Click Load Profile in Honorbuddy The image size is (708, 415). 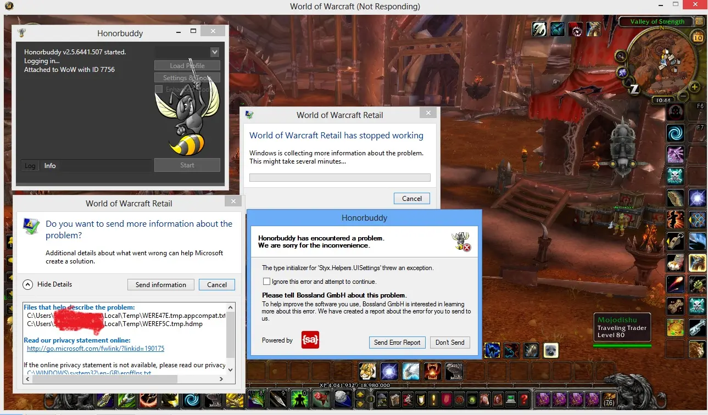[187, 65]
